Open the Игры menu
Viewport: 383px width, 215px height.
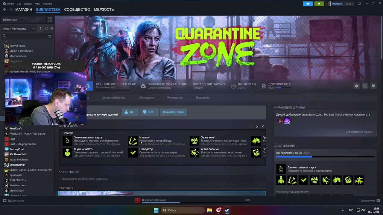(x=37, y=4)
